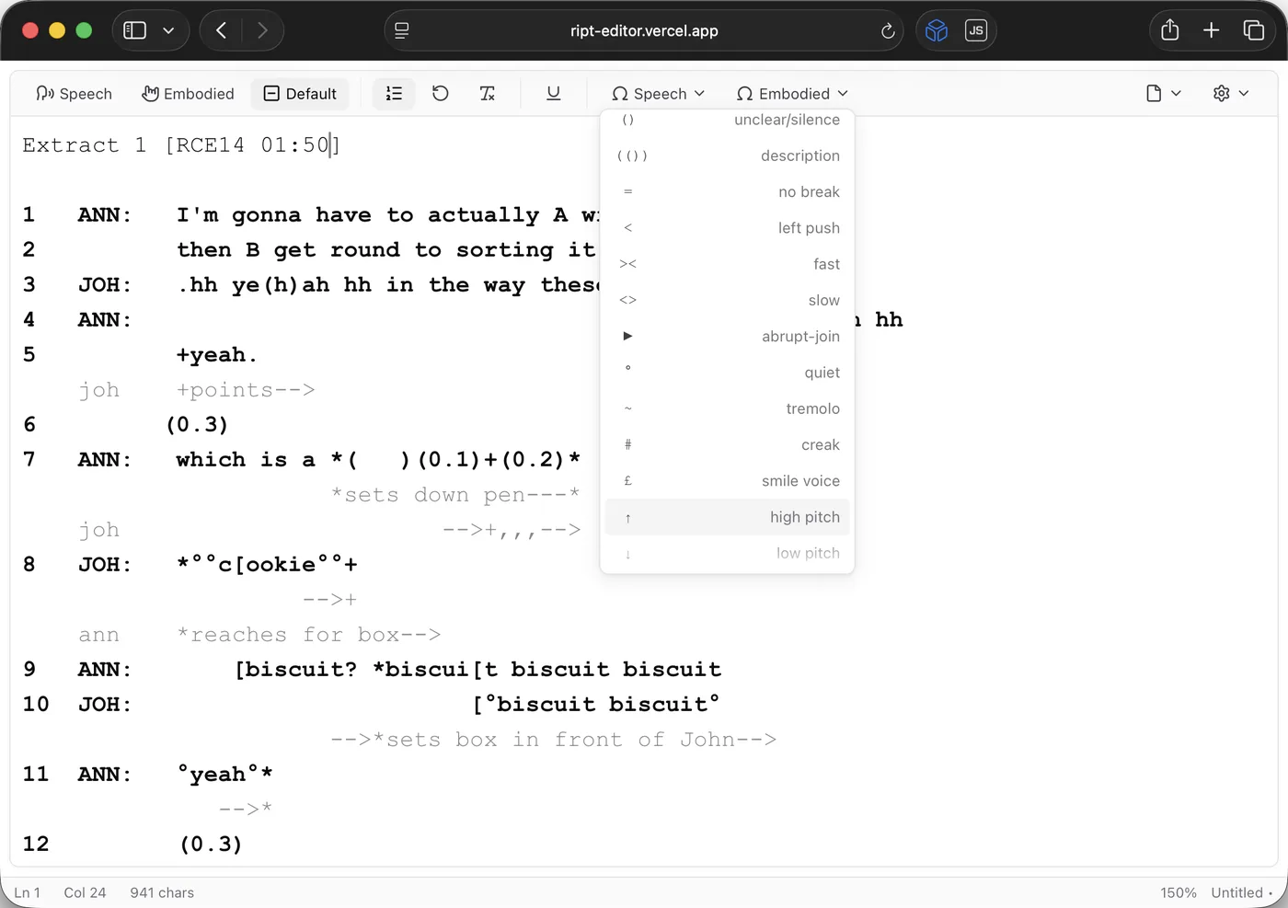Expand the Embodied symbols dropdown
This screenshot has width=1288, height=908.
pyautogui.click(x=793, y=94)
